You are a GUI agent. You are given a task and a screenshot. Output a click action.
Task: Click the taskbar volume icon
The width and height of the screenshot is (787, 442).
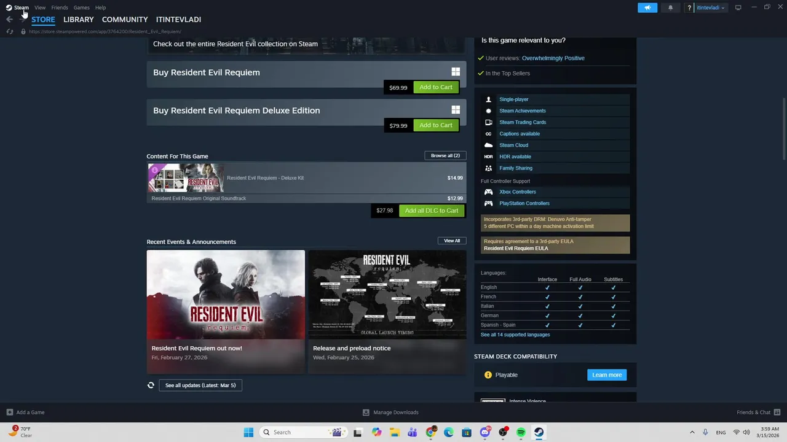[746, 432]
